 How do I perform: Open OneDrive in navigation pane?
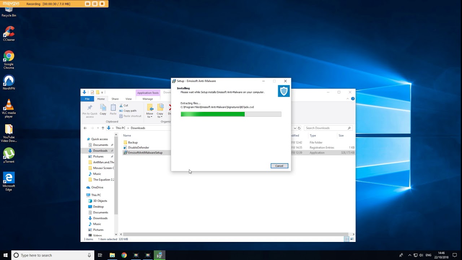97,187
